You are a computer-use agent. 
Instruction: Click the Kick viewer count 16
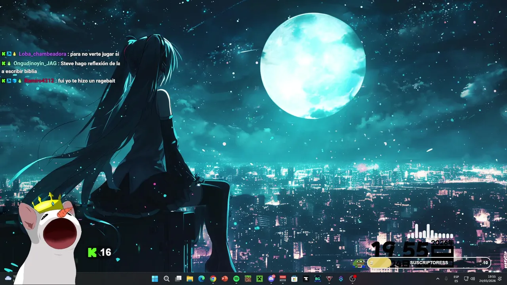[x=99, y=252]
